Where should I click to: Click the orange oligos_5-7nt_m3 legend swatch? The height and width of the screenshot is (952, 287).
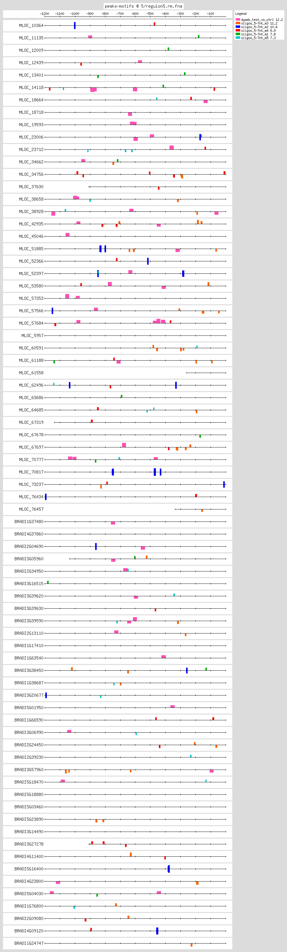click(x=237, y=23)
